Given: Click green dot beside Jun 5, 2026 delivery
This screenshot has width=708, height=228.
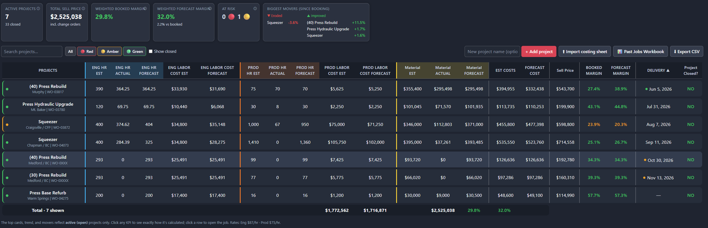Looking at the screenshot, I should 647,89.
